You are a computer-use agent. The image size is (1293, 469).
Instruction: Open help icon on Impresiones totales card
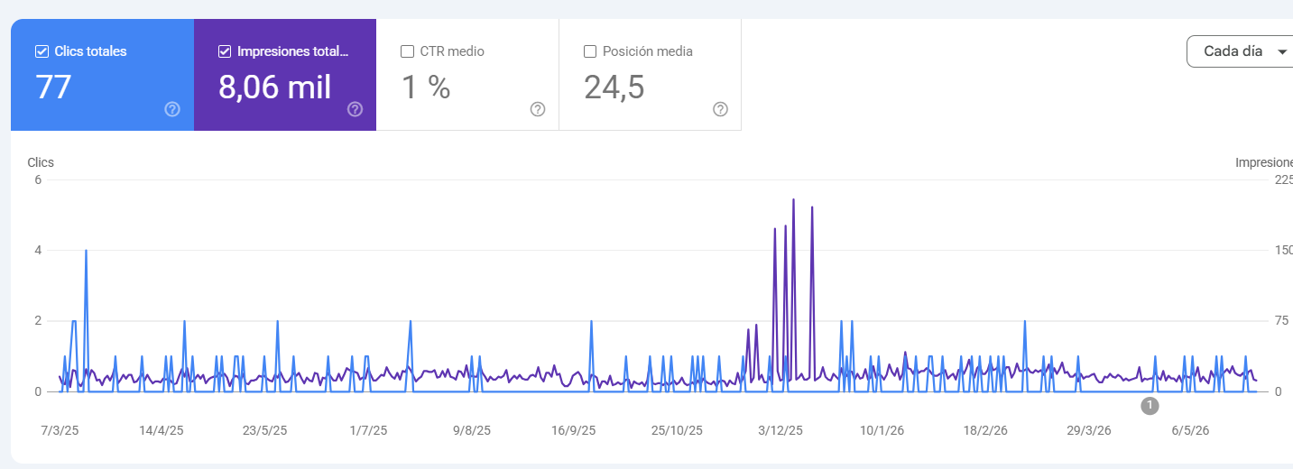pos(356,109)
